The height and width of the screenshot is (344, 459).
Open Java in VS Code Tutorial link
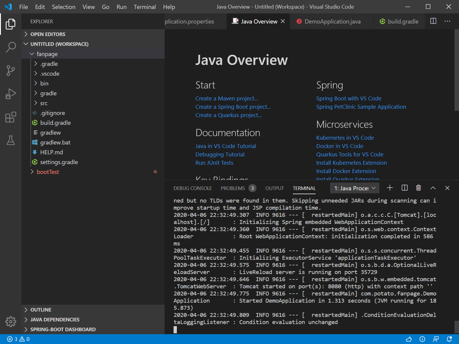[226, 146]
